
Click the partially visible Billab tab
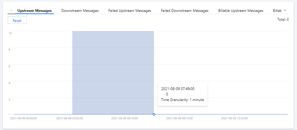[x=277, y=11]
